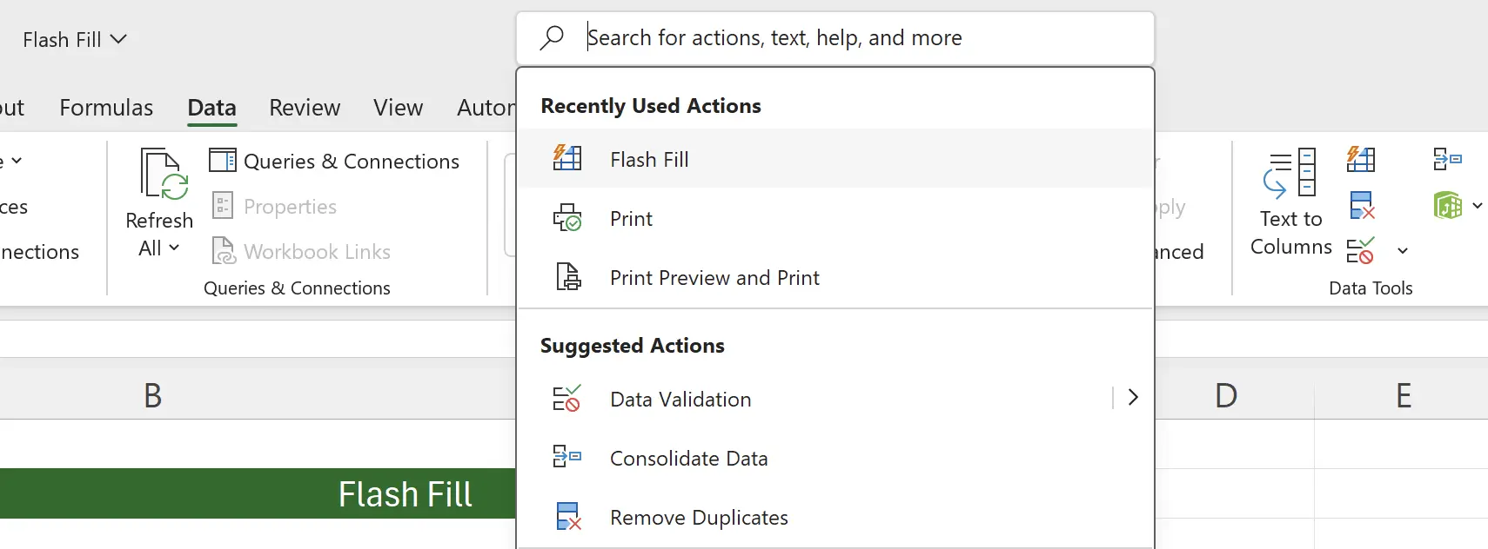
Task: Choose Print Preview and Print action
Action: tap(835, 277)
